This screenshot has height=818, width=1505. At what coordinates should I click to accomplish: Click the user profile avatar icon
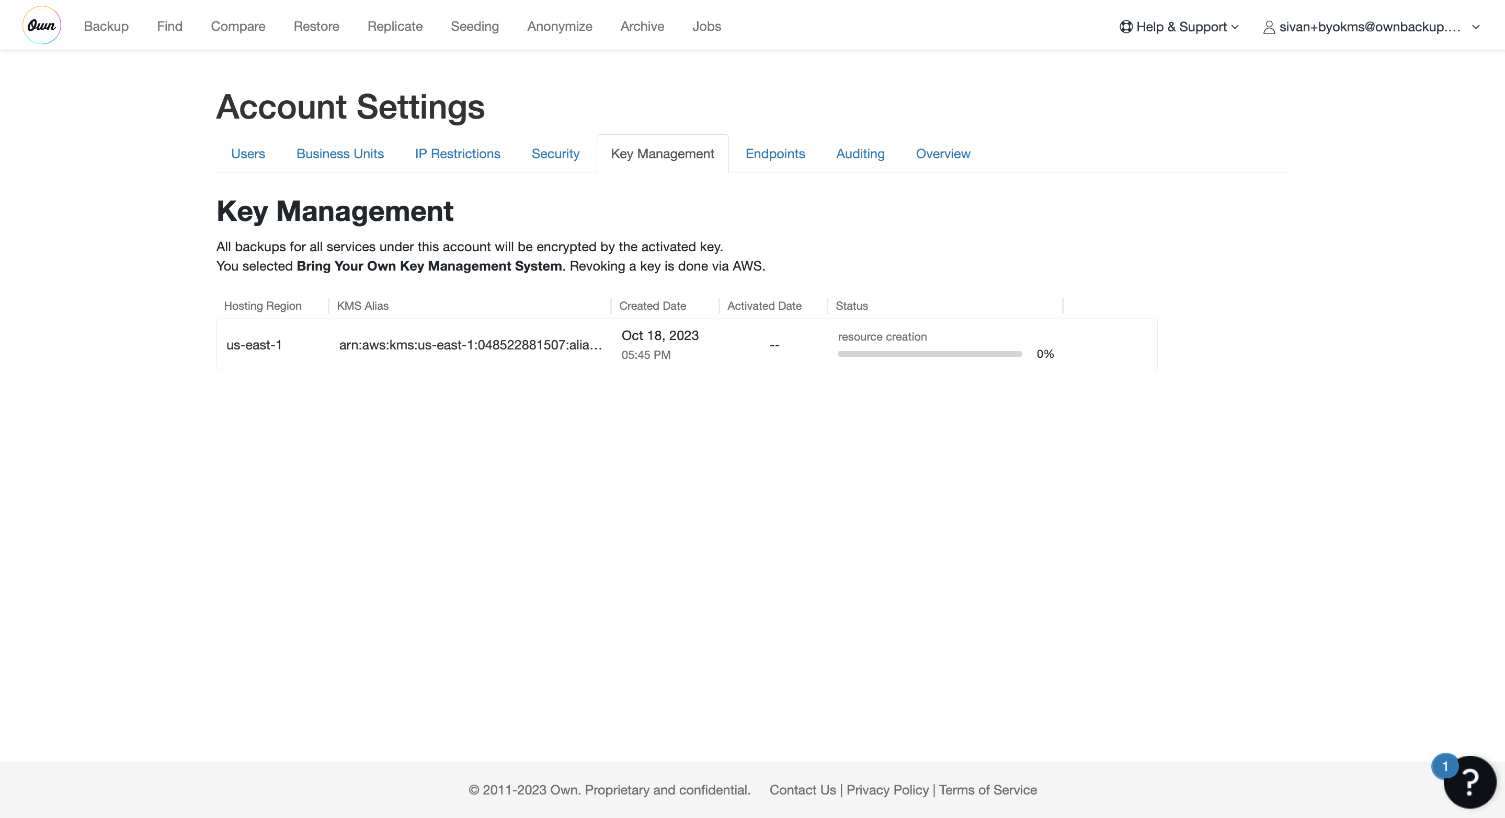pos(1269,27)
